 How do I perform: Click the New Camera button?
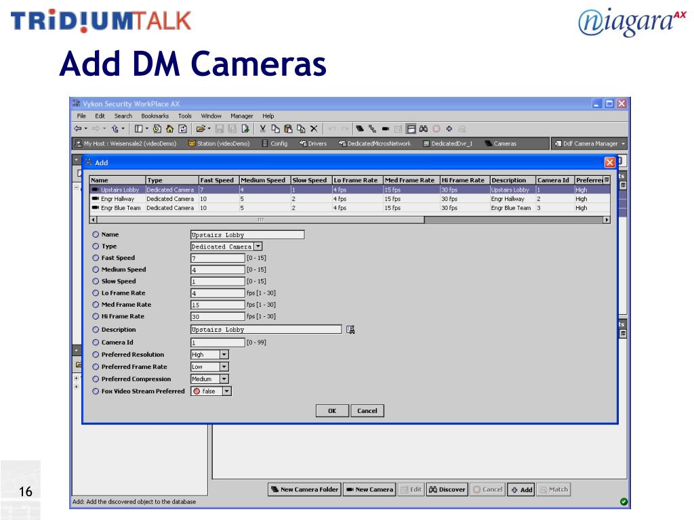point(369,490)
